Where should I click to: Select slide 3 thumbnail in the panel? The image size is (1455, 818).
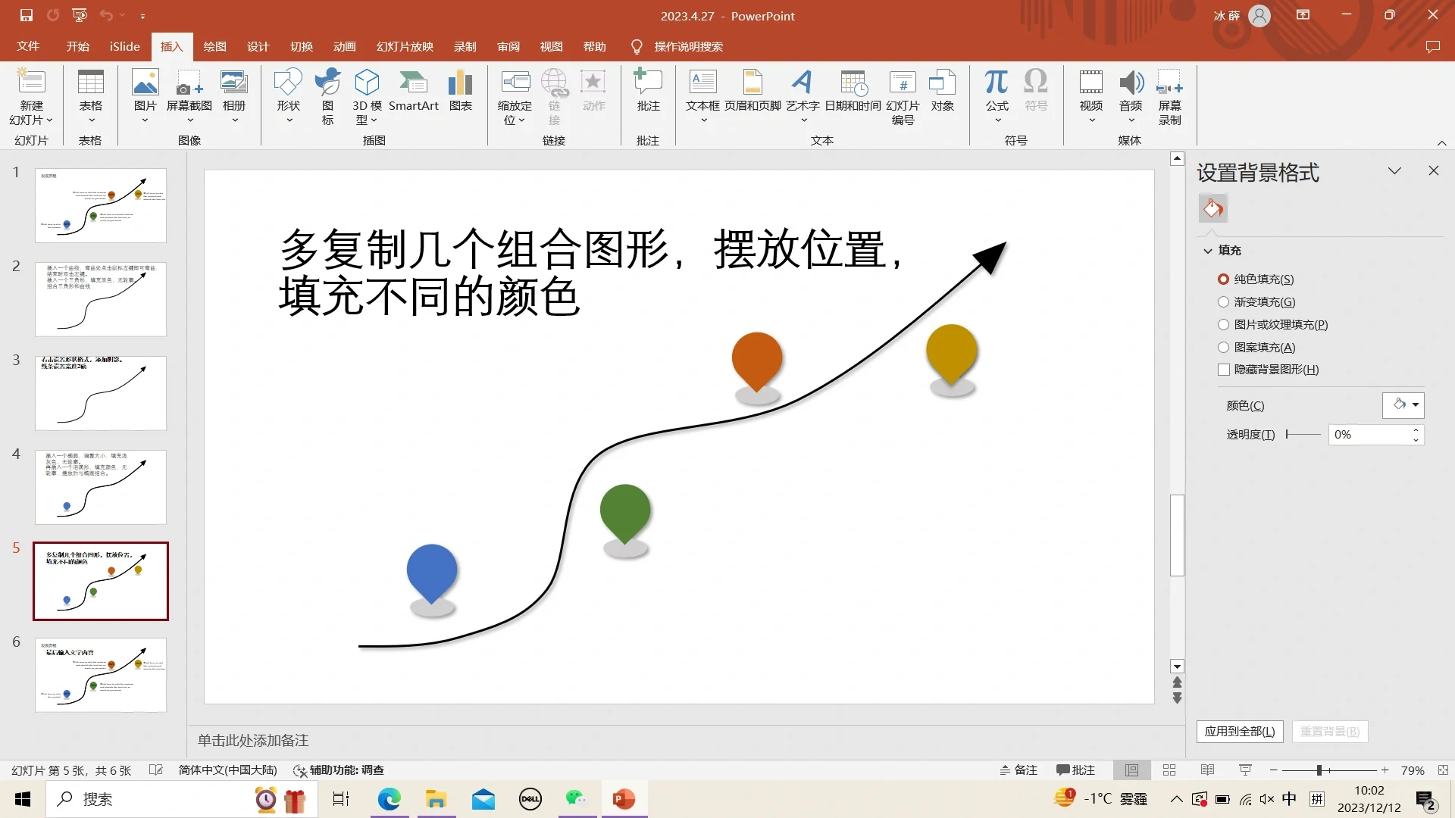tap(100, 393)
